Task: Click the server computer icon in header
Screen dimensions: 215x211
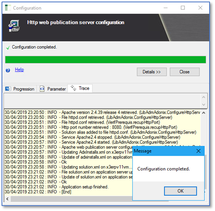Action: coord(14,26)
